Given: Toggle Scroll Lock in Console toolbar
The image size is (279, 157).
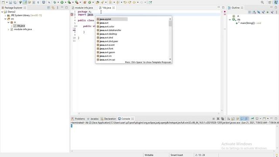Looking at the screenshot, I should click(x=233, y=119).
